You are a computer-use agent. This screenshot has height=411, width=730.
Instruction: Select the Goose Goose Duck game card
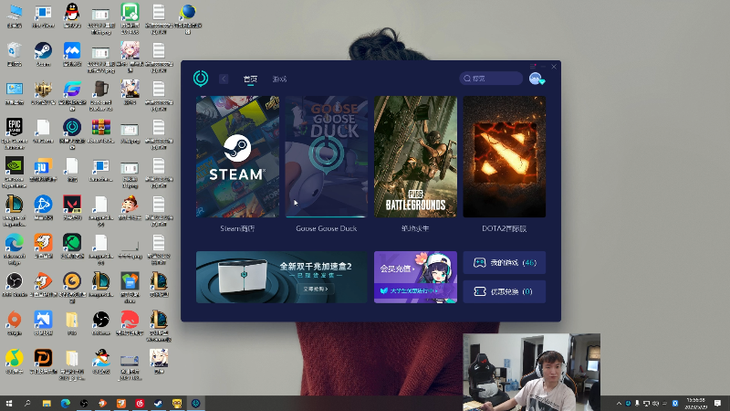tap(327, 156)
